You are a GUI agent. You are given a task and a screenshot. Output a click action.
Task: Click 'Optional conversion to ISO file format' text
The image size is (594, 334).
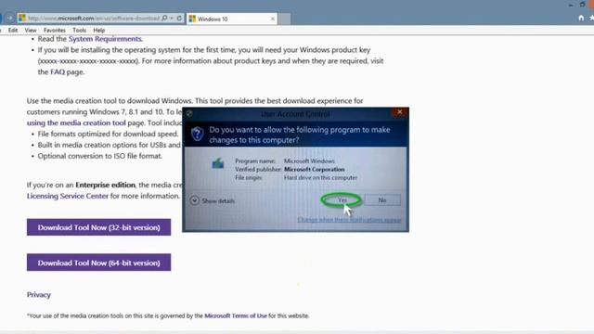pyautogui.click(x=99, y=156)
